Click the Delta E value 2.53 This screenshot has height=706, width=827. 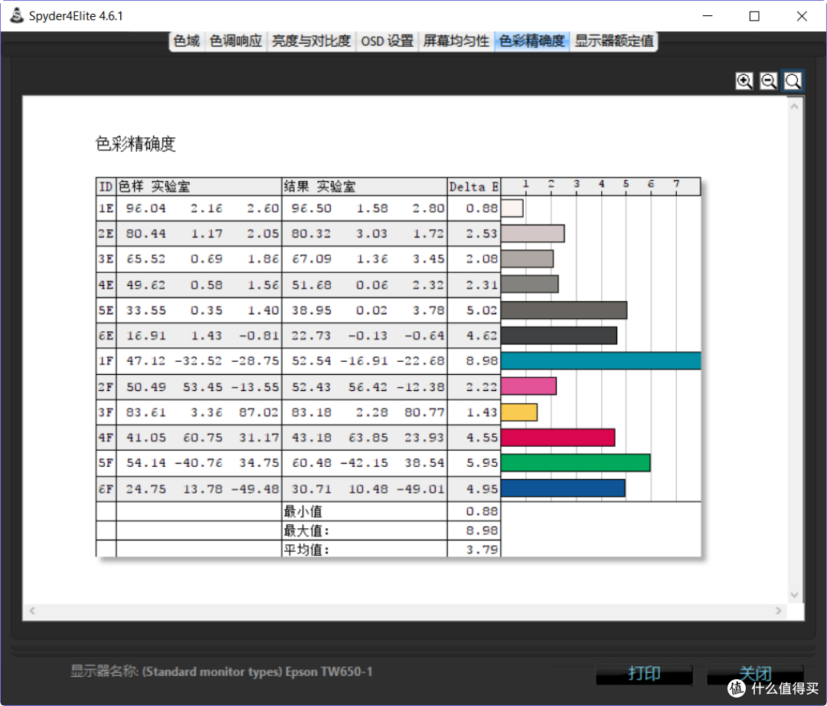pos(482,234)
